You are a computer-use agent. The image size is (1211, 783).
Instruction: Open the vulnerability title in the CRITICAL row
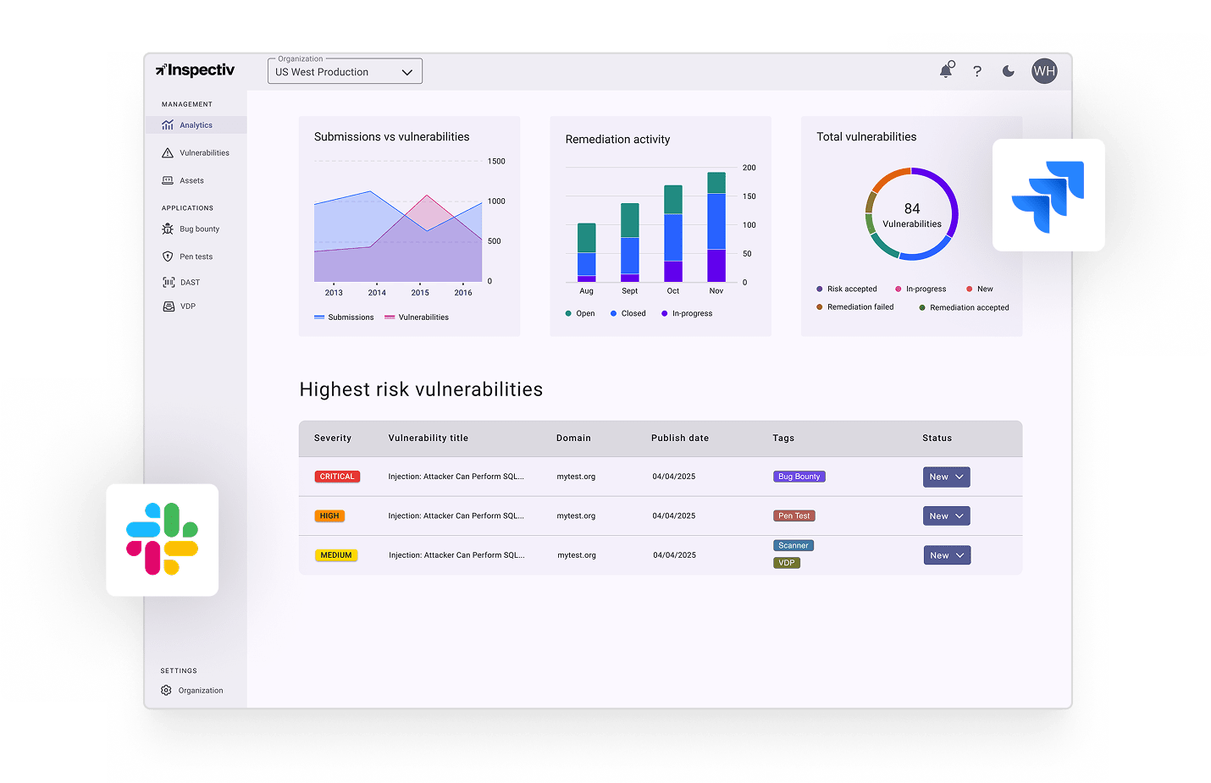coord(456,477)
